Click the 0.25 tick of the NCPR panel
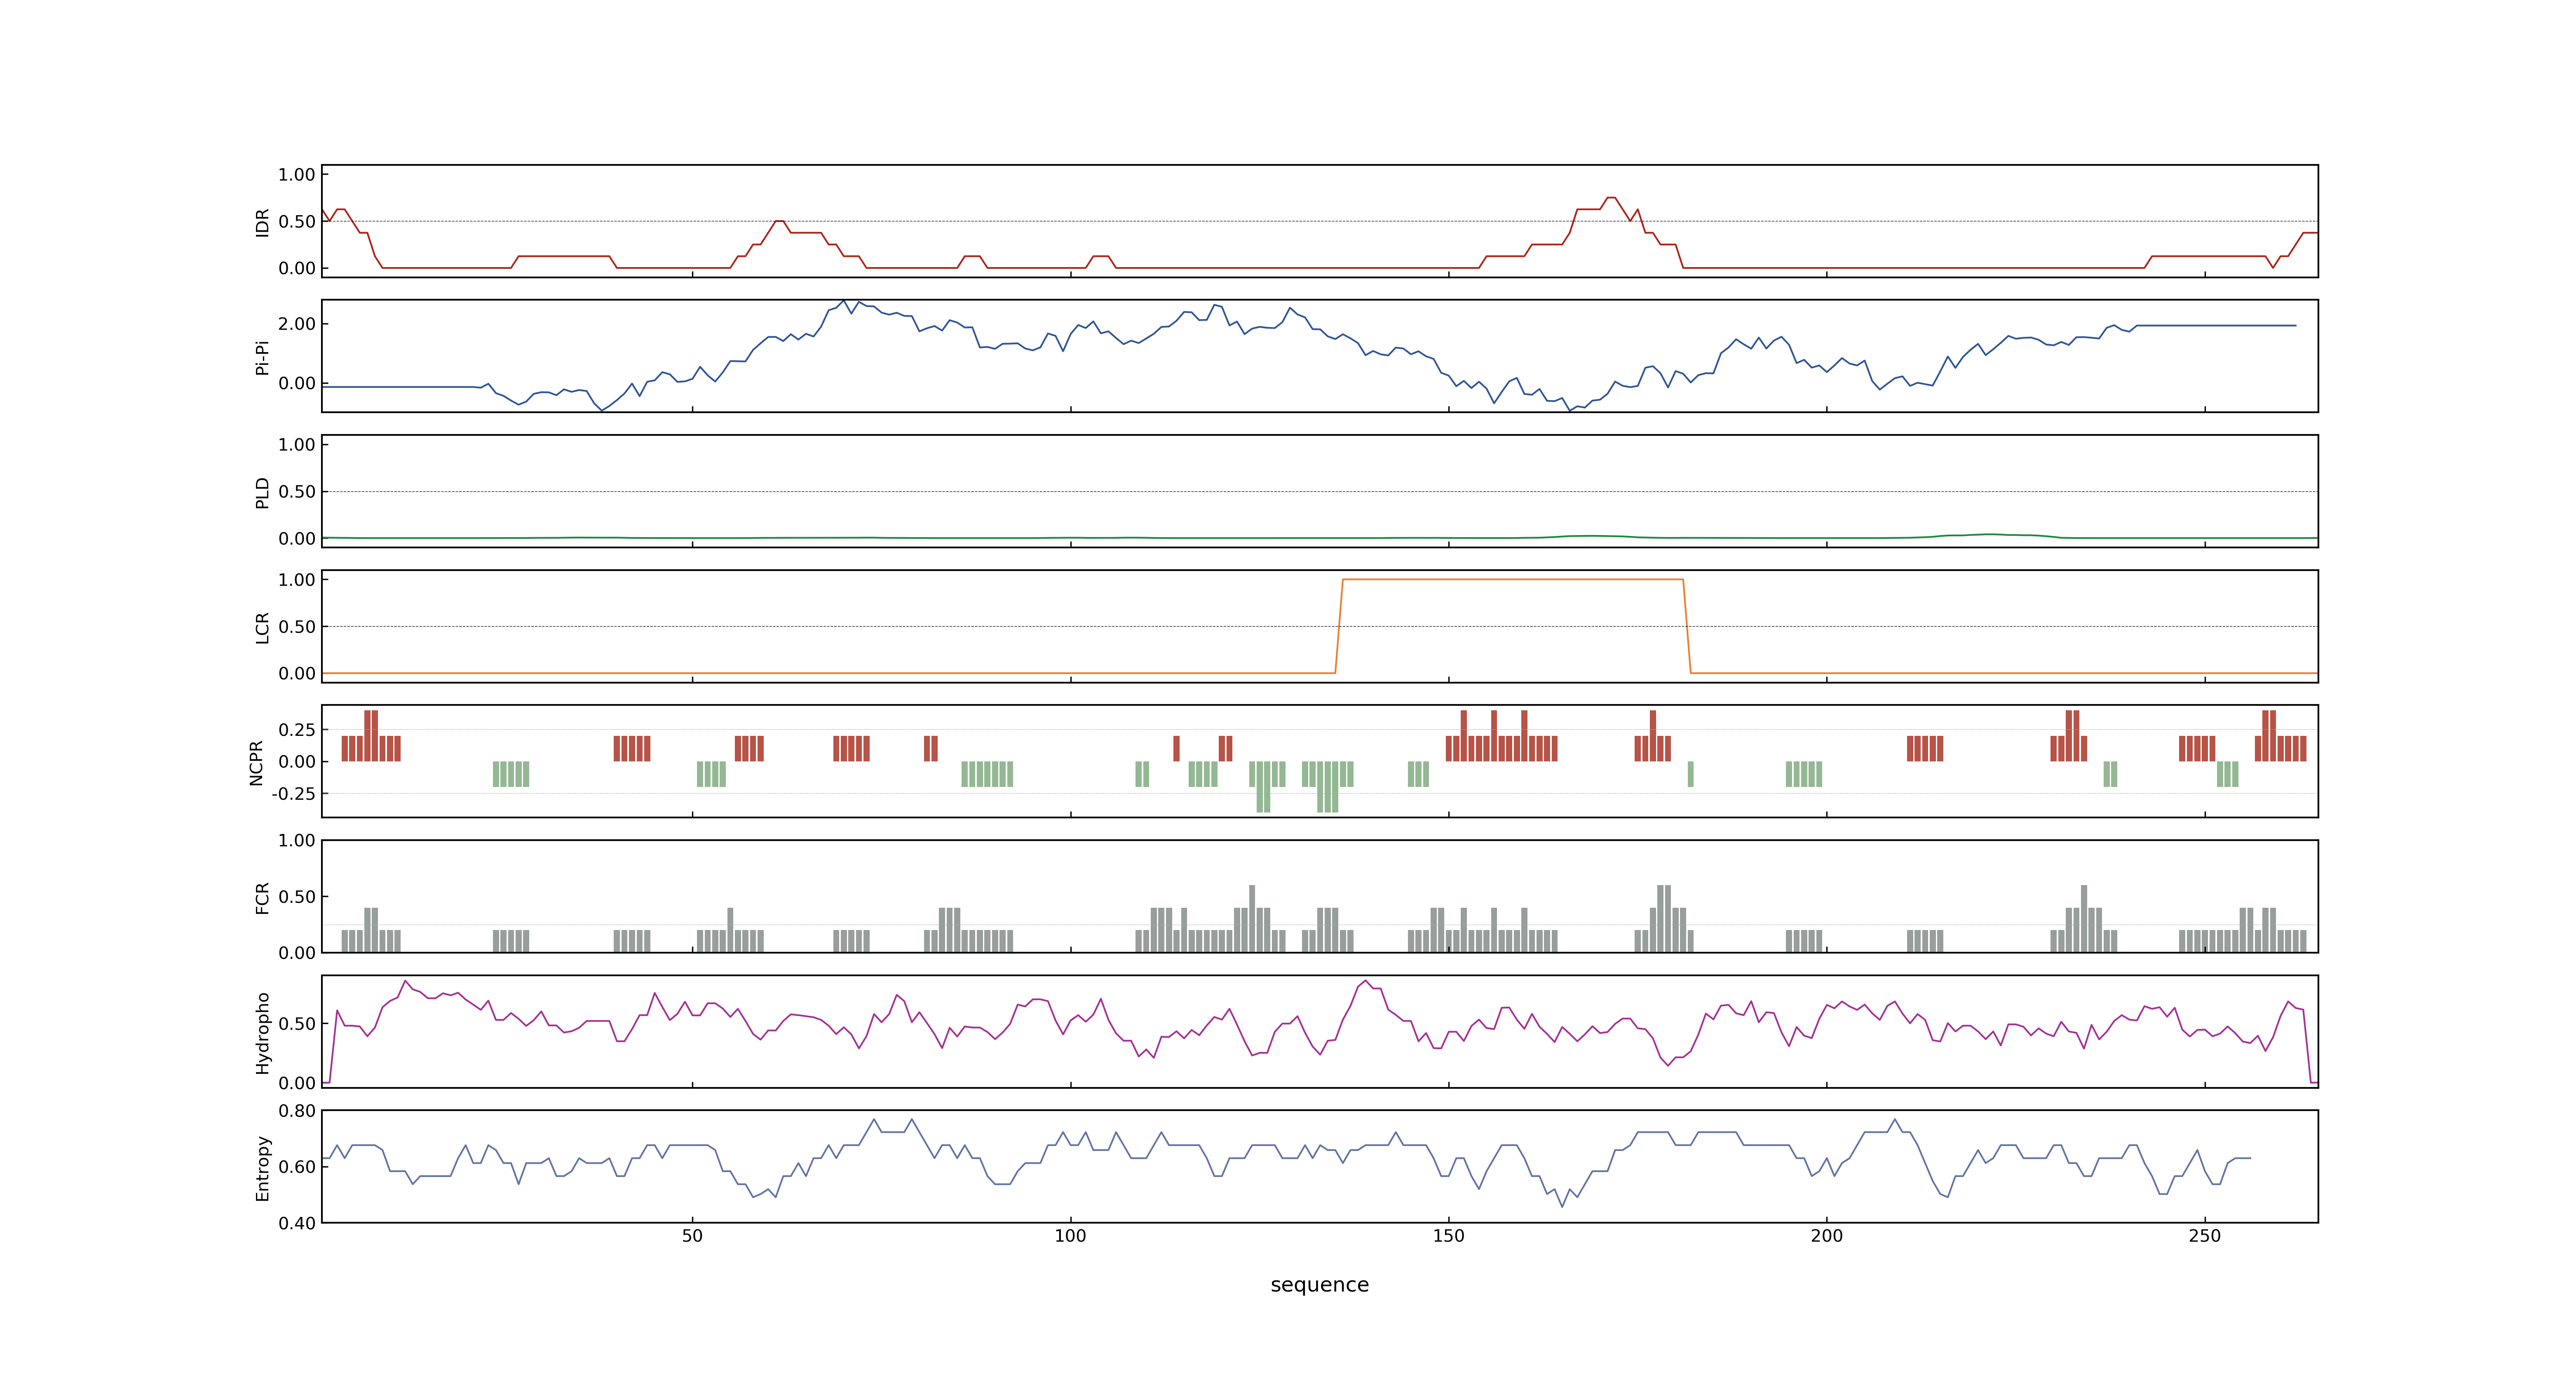This screenshot has height=1374, width=2576. click(297, 730)
